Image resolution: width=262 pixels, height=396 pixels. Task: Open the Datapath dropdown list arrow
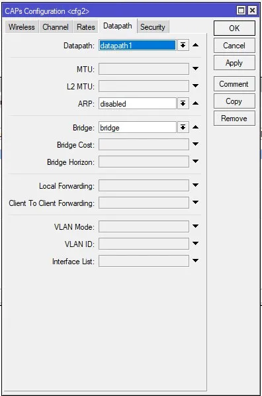pos(183,46)
